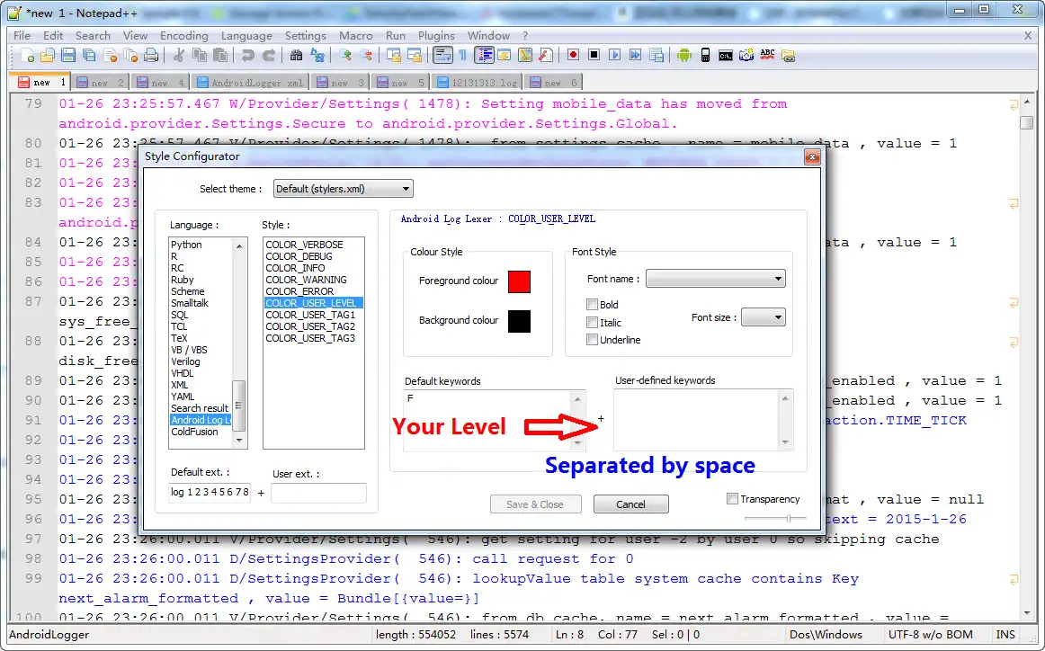The width and height of the screenshot is (1045, 651).
Task: Toggle the indent guide toolbar icon
Action: (x=485, y=56)
